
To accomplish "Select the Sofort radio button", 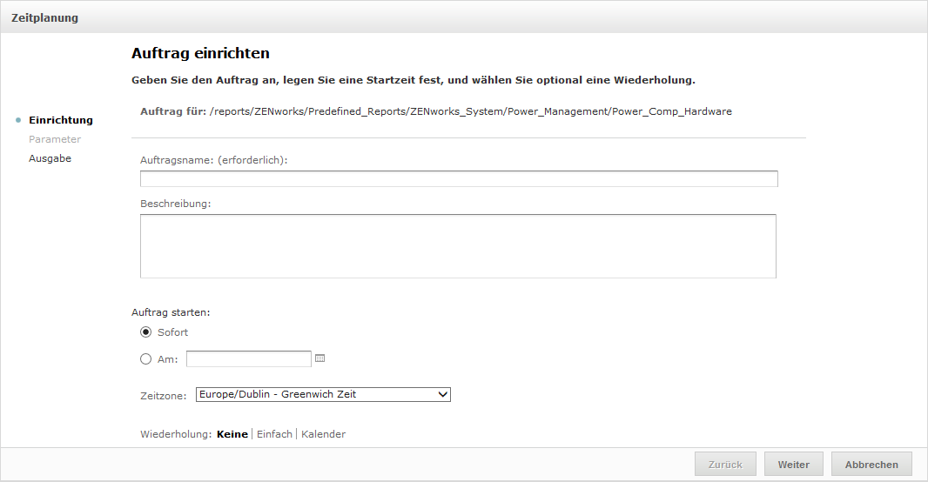I will [x=145, y=332].
